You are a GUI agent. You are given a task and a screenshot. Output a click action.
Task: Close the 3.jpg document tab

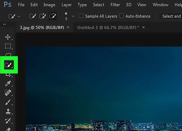[x=68, y=27]
